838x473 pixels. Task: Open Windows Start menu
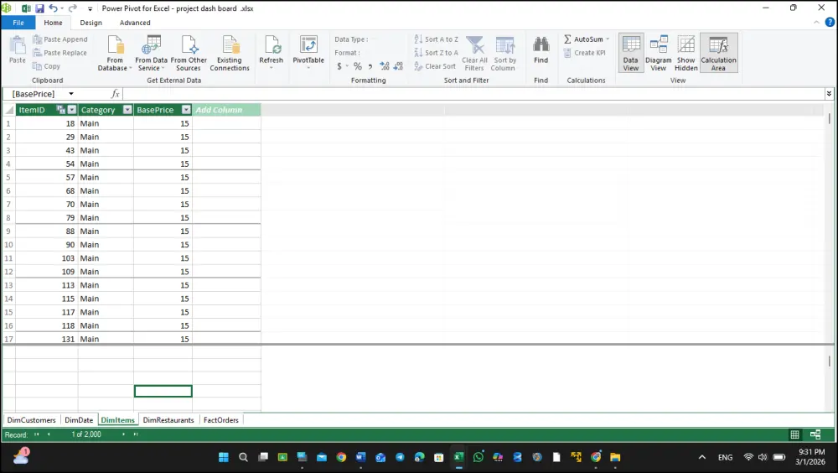click(224, 457)
